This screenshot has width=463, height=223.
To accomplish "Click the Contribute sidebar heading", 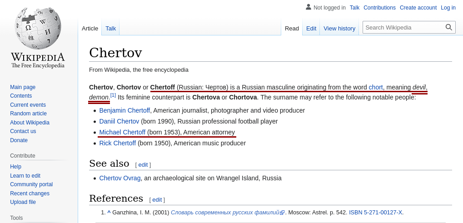I will (x=23, y=155).
